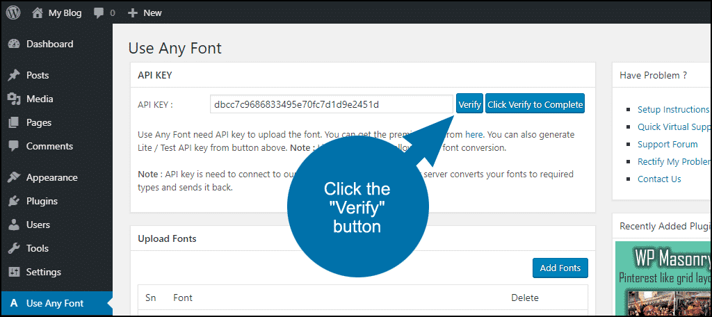
Task: Click the 'Click Verify to Complete' button
Action: click(x=535, y=104)
